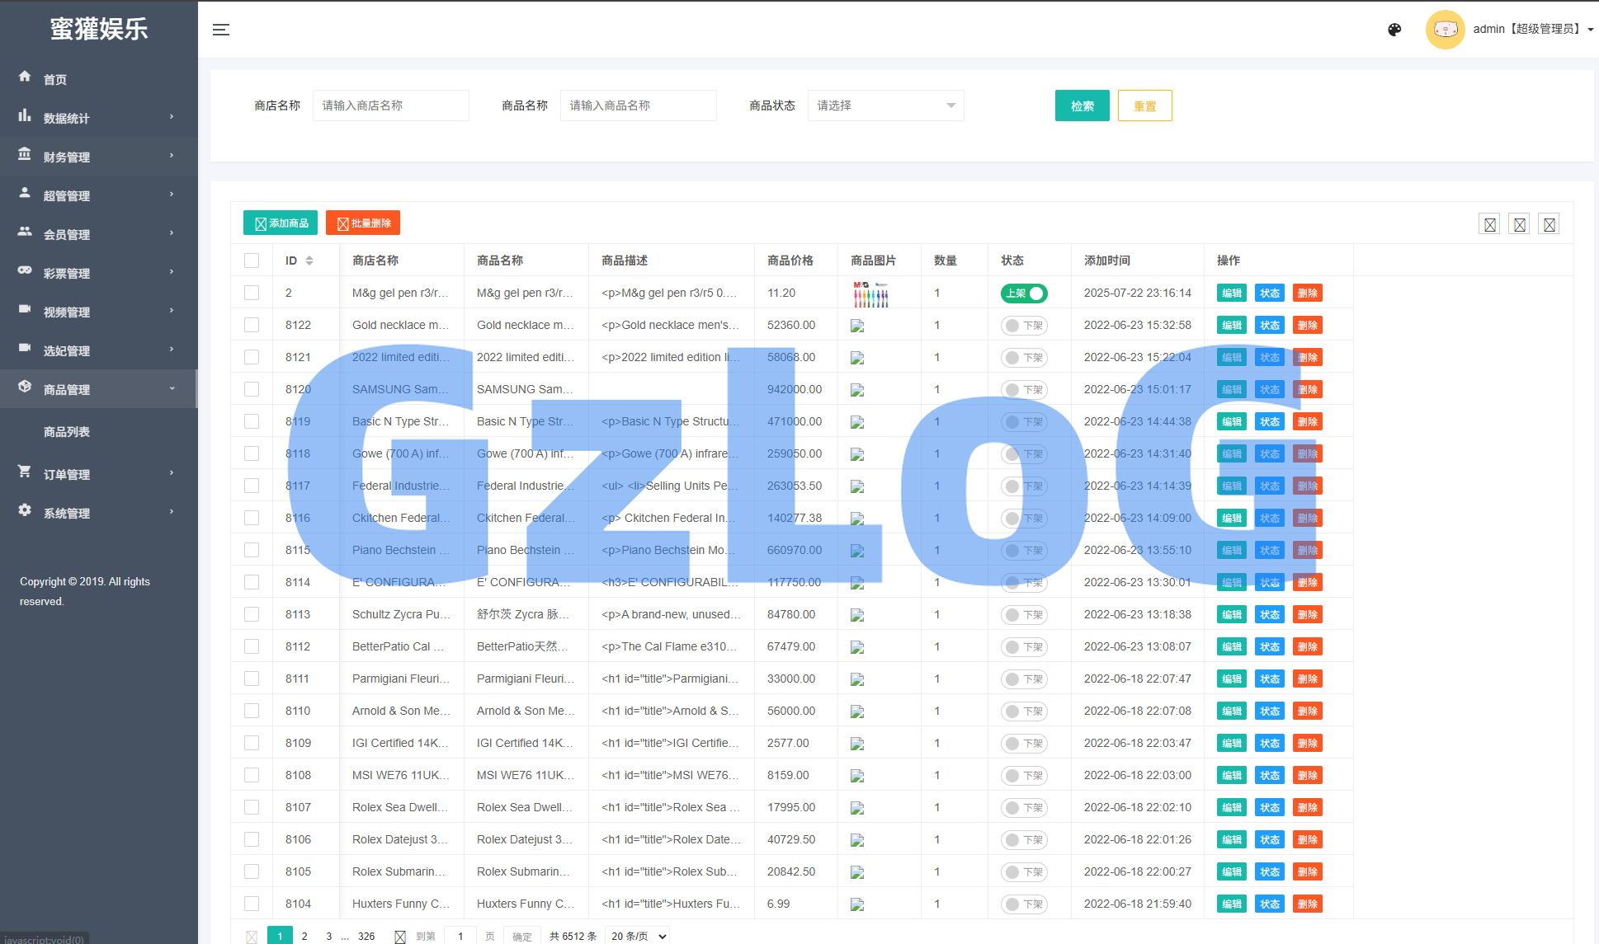Open the theme palette icon
The image size is (1599, 944).
click(1394, 30)
